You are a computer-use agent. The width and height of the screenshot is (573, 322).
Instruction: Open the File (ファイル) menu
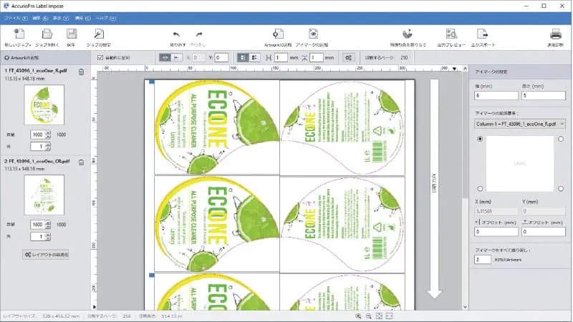[13, 16]
